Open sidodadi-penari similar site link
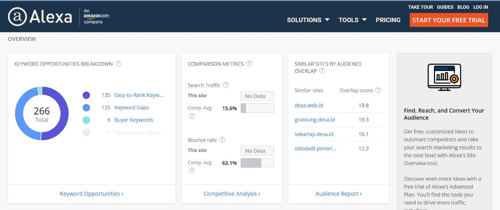 click(315, 148)
